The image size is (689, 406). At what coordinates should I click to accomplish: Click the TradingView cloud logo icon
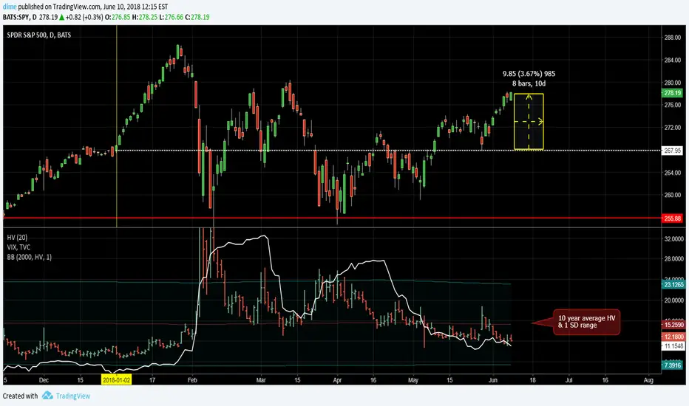(47, 396)
